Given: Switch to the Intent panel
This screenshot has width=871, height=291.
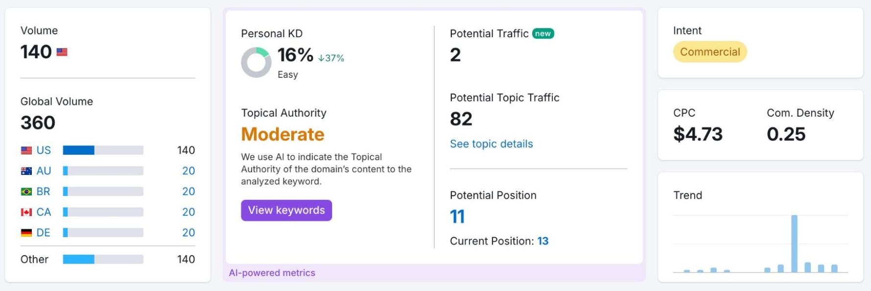Looking at the screenshot, I should [687, 30].
